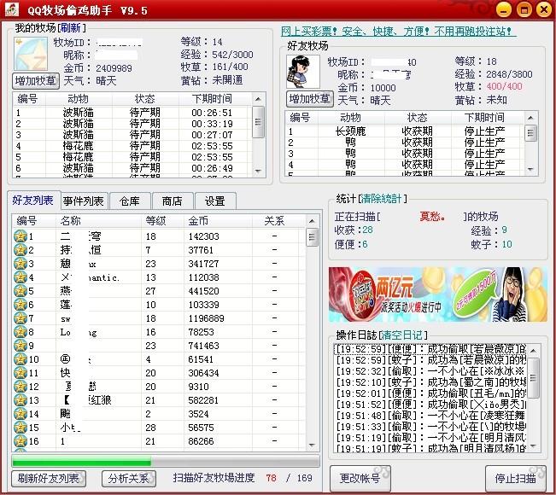Click the friend list scrollbar thumb
The image size is (556, 495).
pyautogui.click(x=312, y=237)
